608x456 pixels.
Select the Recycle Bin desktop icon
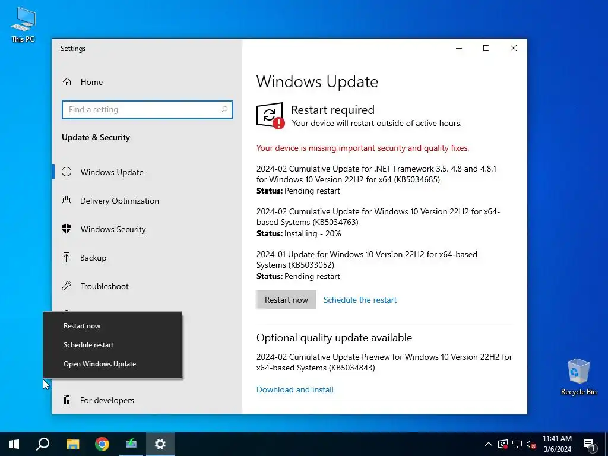578,377
